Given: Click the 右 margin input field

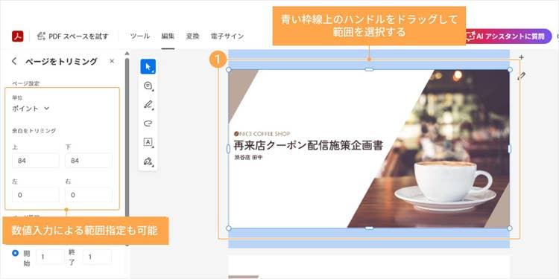Looking at the screenshot, I should [x=89, y=195].
